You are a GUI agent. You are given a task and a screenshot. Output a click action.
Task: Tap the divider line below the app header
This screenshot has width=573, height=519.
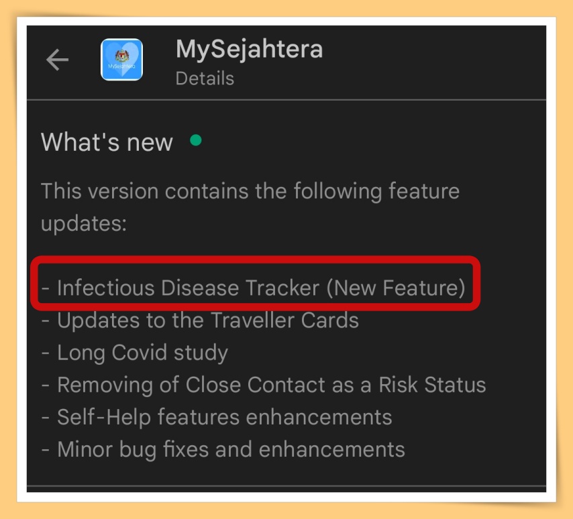click(x=286, y=99)
